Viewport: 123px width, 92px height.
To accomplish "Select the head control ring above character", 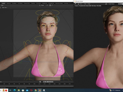I will [x=47, y=13].
